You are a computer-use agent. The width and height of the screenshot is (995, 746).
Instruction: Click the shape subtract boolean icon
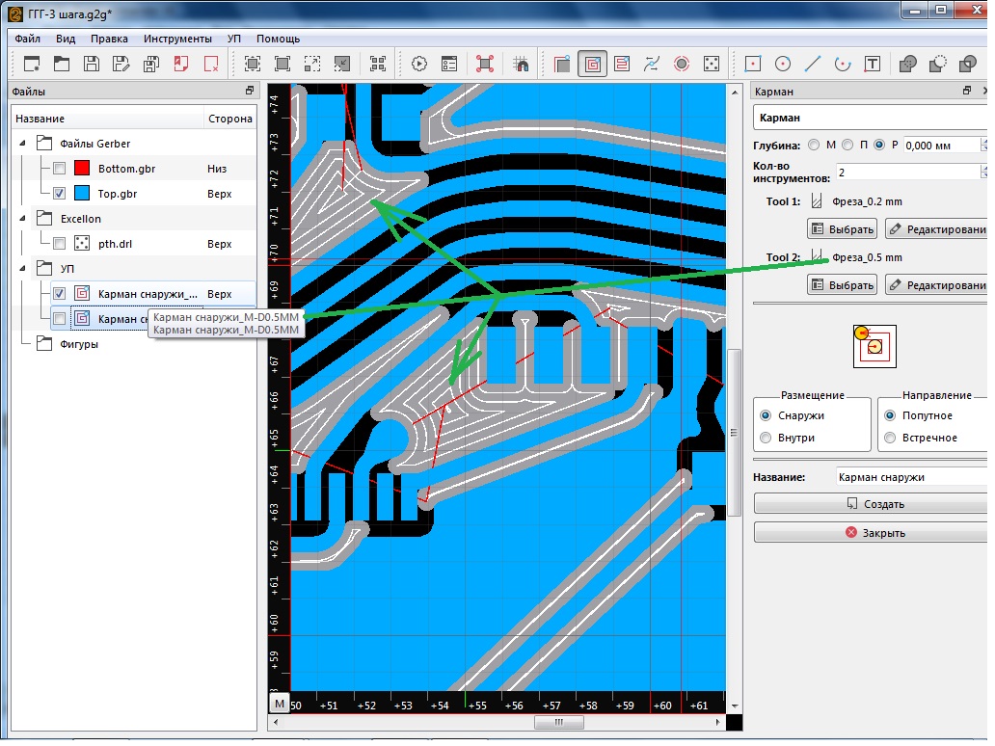938,64
